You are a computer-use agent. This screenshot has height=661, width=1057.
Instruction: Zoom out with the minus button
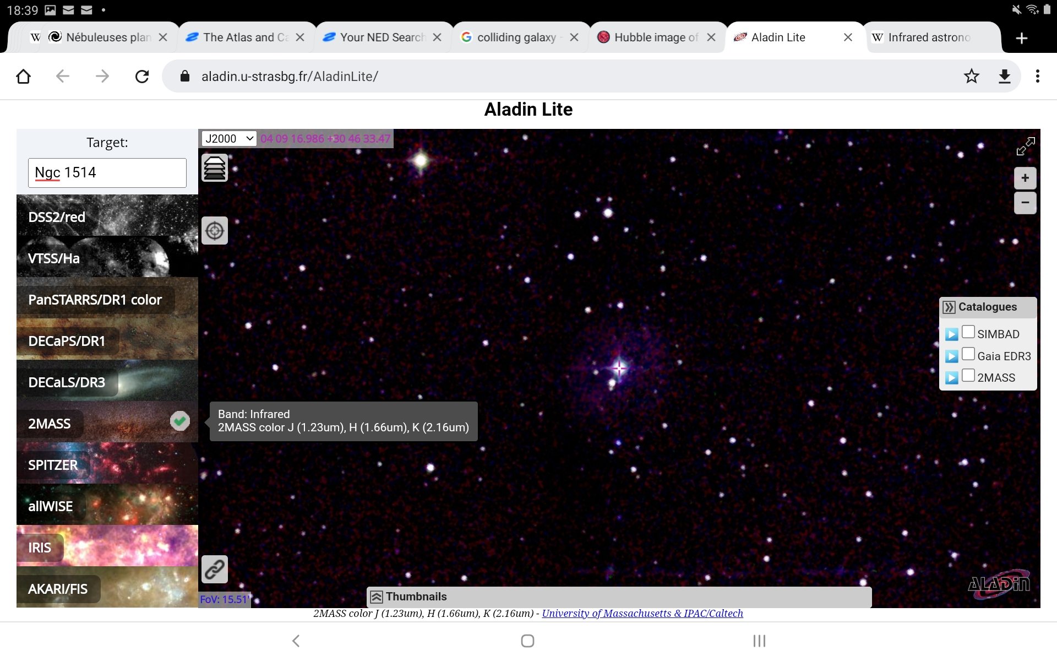(x=1025, y=202)
